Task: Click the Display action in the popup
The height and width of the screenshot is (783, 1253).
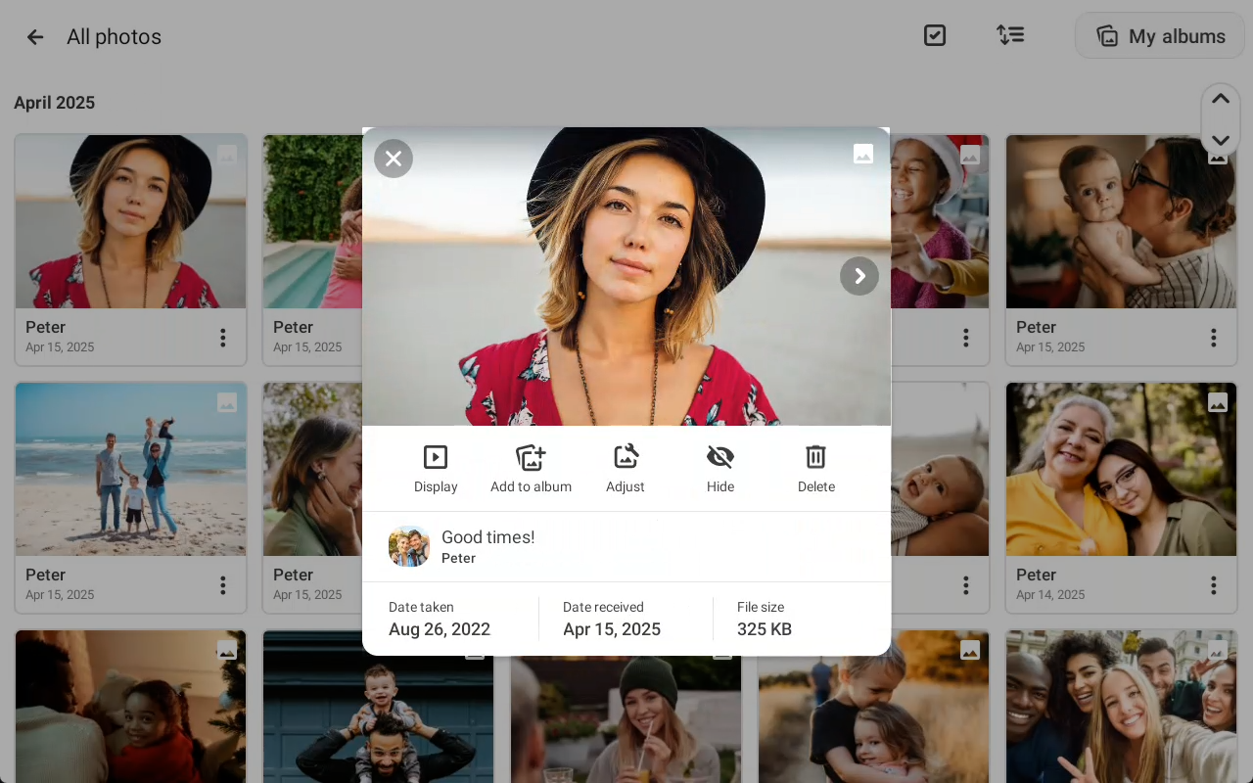Action: (436, 469)
